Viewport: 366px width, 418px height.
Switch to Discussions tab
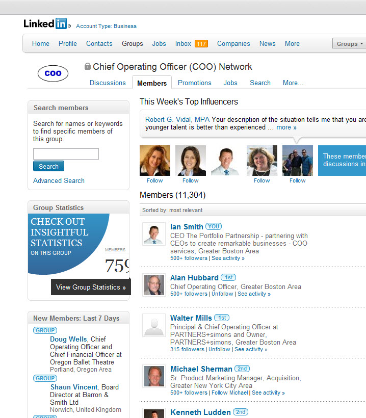108,83
